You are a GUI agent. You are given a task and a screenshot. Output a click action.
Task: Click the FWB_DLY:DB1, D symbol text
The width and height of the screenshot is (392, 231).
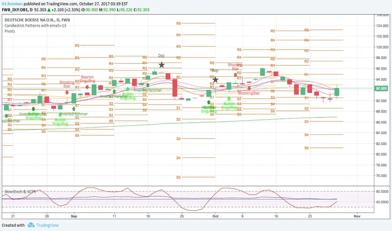17,10
